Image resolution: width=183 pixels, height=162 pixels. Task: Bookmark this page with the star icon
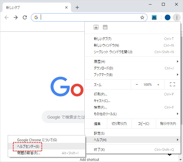[x=142, y=17]
